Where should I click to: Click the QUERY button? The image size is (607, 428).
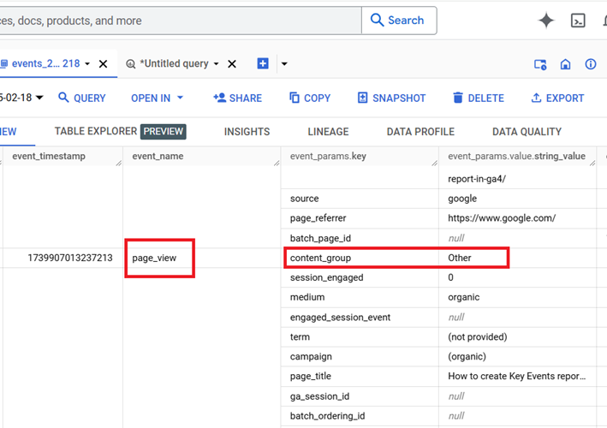[x=81, y=98]
